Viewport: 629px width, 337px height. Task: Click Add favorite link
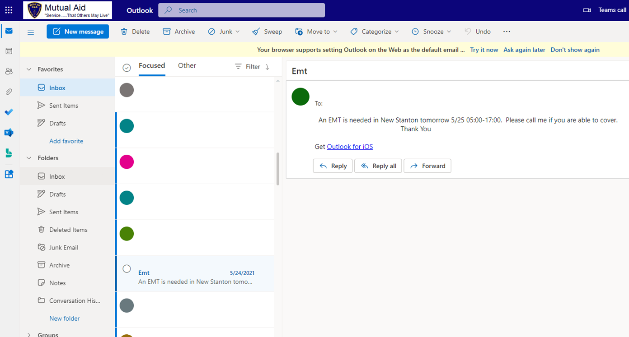pos(66,141)
